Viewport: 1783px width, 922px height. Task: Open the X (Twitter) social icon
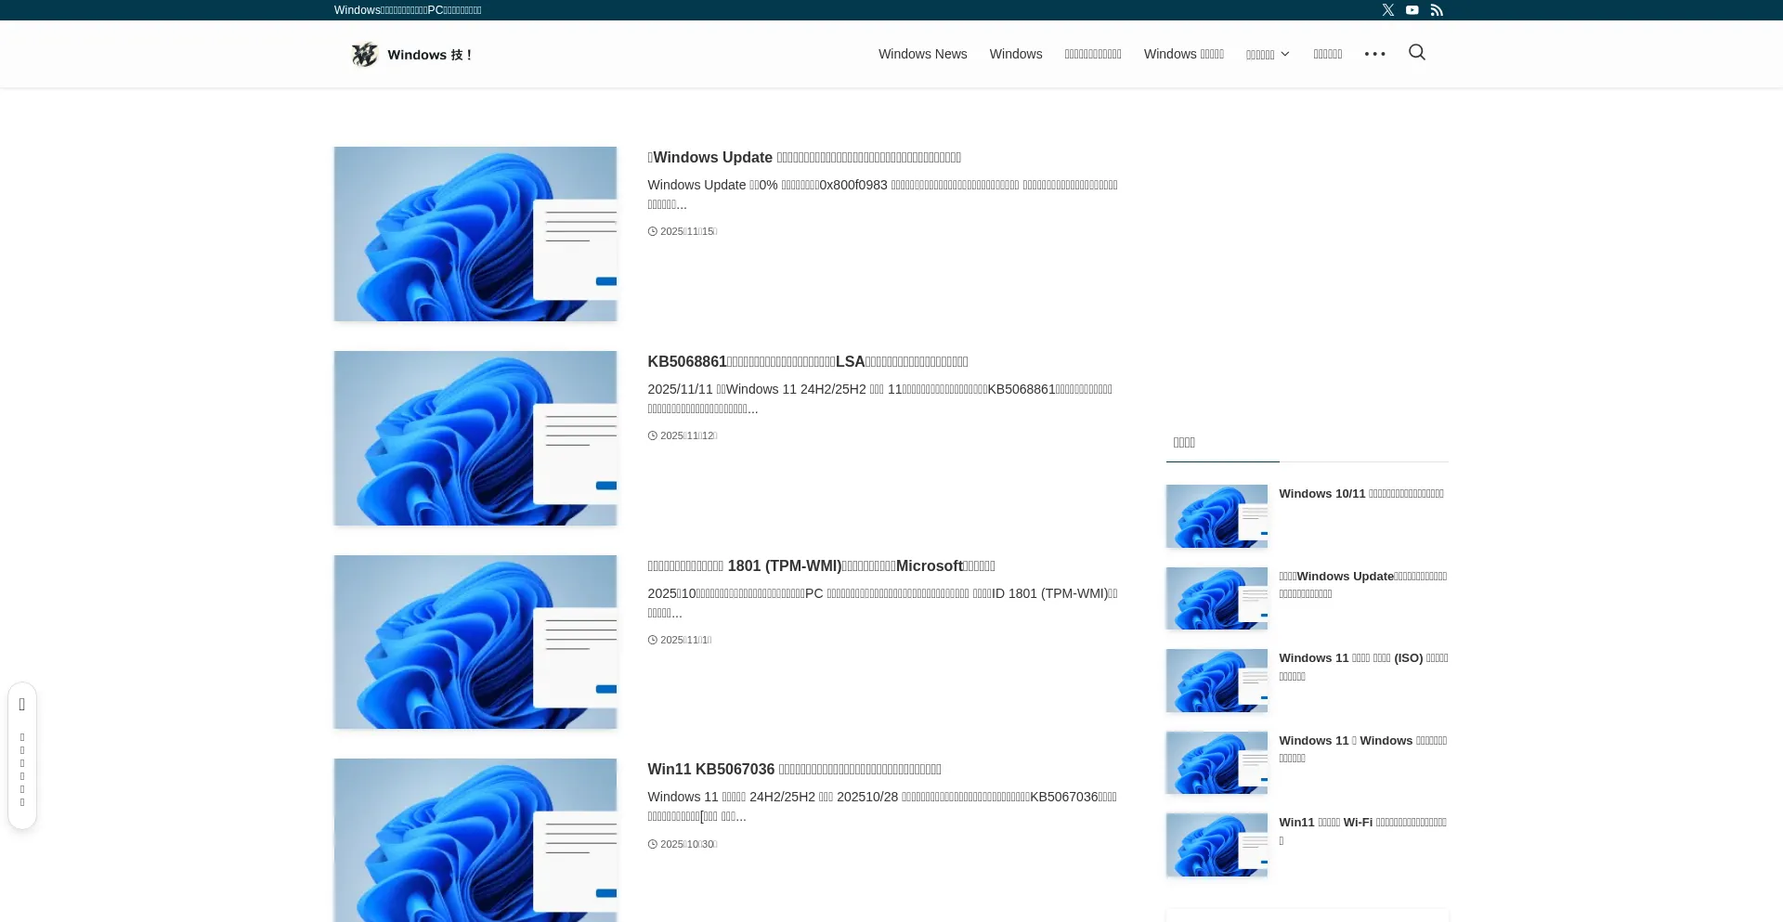[1387, 10]
